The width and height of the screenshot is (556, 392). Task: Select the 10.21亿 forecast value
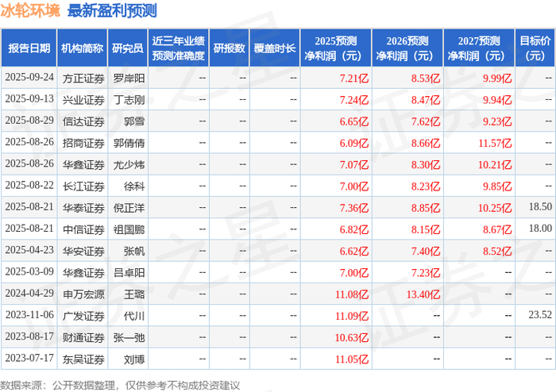[x=495, y=165]
